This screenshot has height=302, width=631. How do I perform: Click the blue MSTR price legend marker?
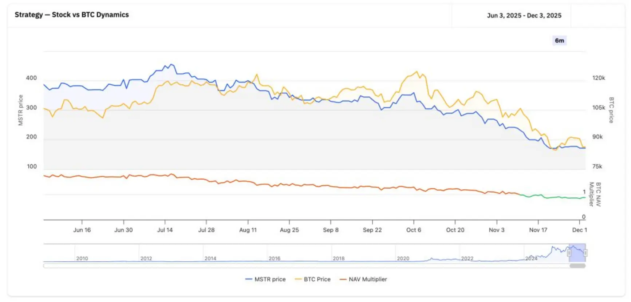point(249,279)
